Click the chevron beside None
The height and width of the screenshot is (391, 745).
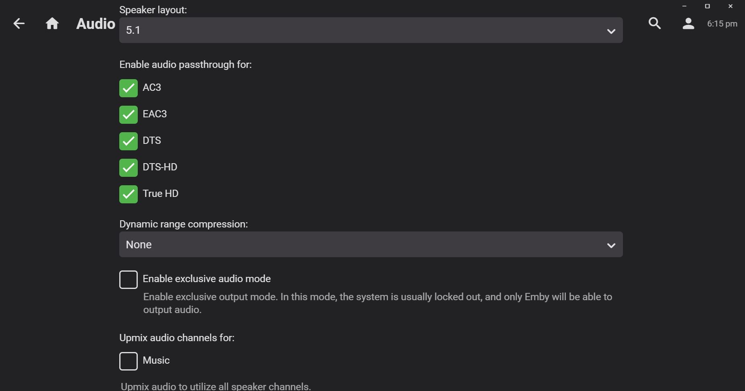tap(611, 246)
